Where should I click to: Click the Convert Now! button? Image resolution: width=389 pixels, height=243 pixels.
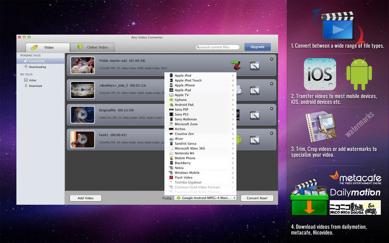point(257,198)
